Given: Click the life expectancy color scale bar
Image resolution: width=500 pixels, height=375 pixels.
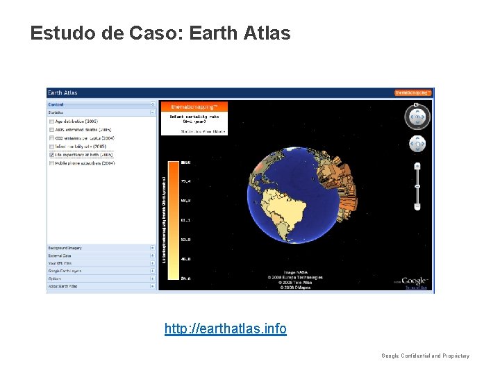Looking at the screenshot, I should click(174, 220).
